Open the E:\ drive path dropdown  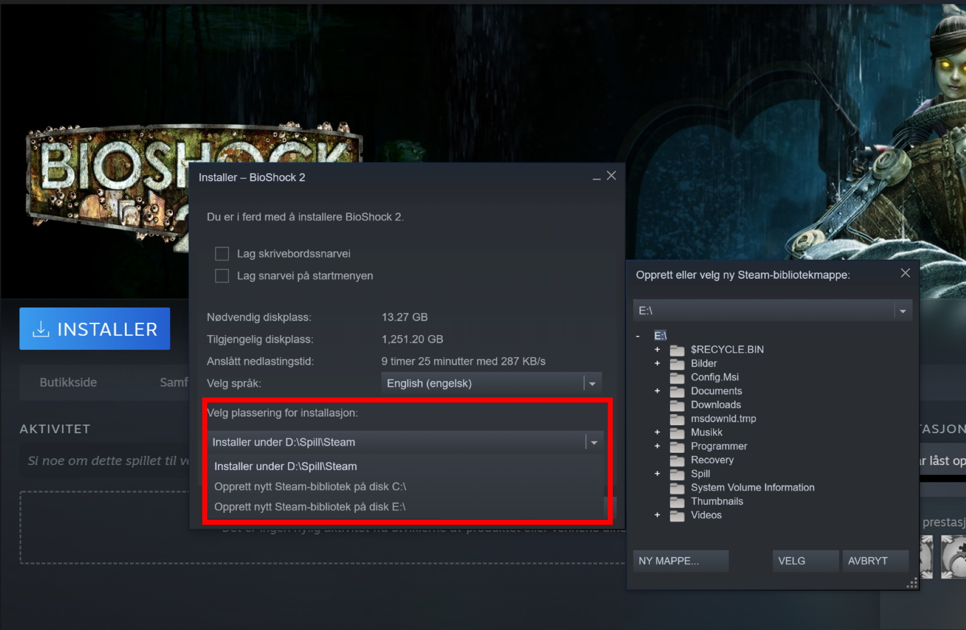772,310
